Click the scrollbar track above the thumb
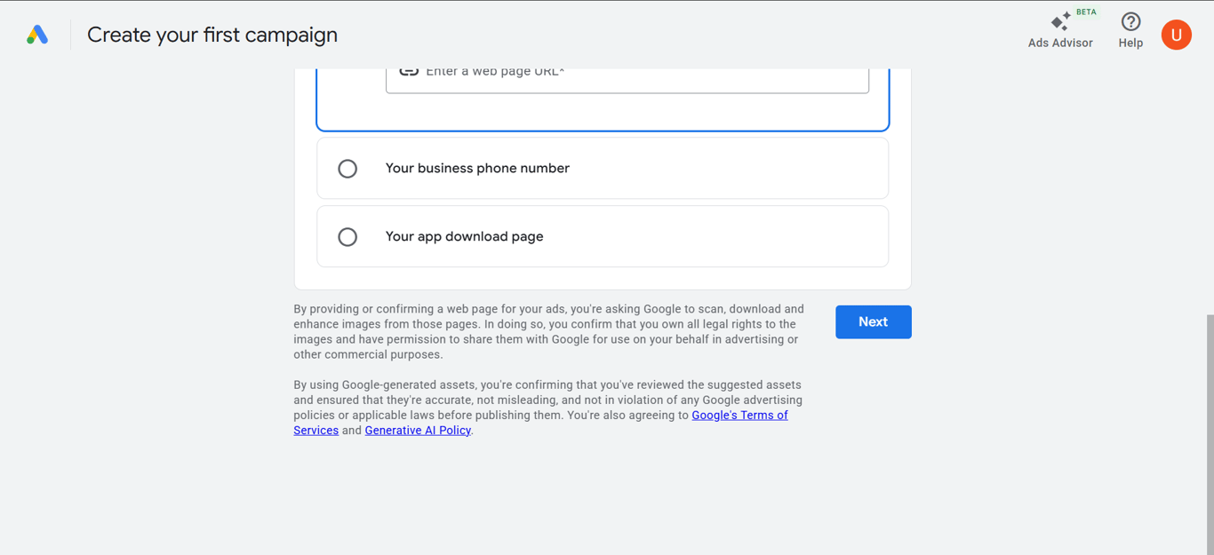The image size is (1214, 555). tap(1209, 178)
